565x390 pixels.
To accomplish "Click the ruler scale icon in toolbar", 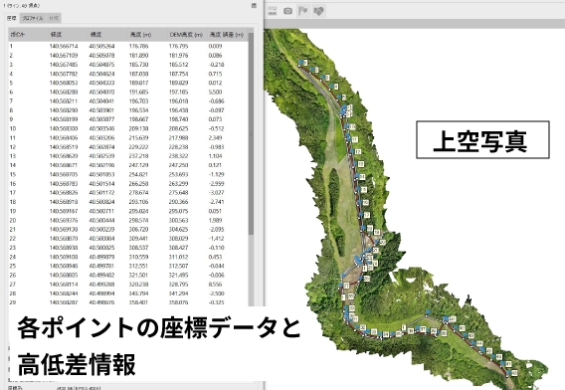I will (273, 11).
